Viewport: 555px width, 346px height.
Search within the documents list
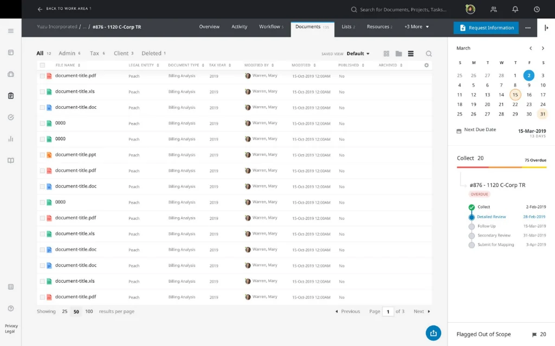pyautogui.click(x=429, y=54)
